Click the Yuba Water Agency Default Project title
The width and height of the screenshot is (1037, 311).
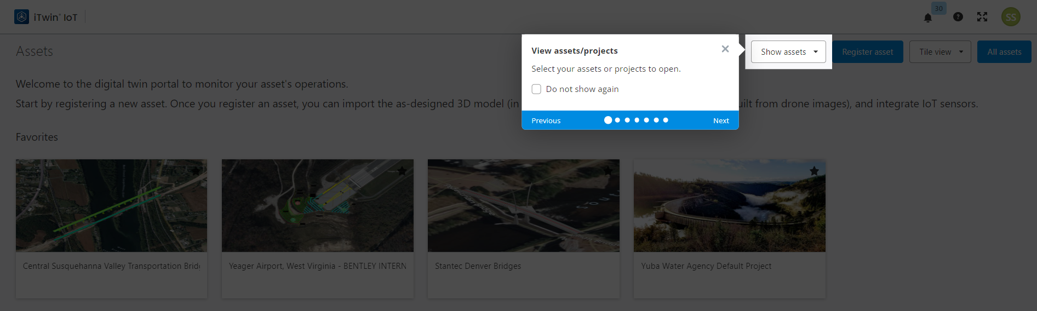706,266
